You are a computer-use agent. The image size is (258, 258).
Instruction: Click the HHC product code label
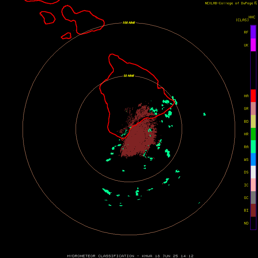tap(252, 17)
